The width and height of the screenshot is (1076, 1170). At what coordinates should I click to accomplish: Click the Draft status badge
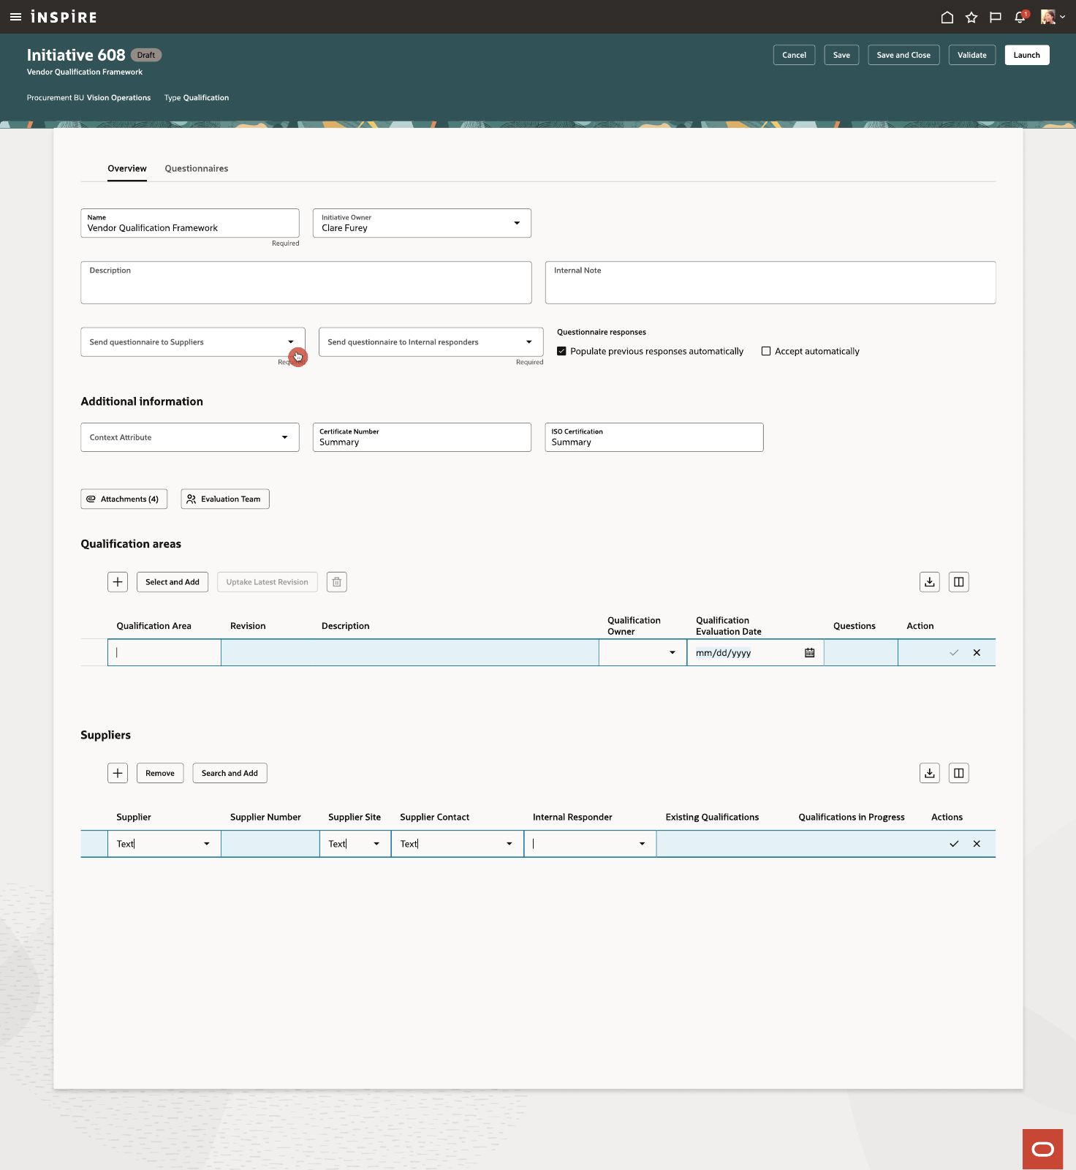pos(146,55)
